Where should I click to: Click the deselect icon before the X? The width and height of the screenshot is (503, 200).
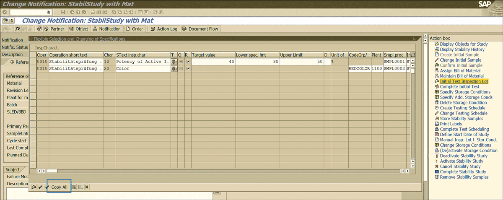coord(80,187)
